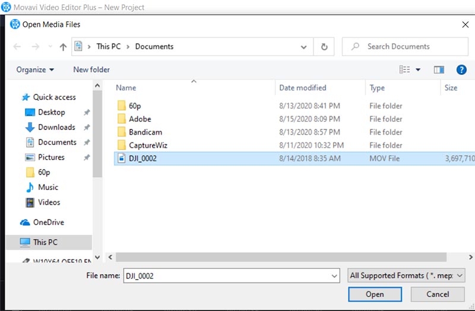This screenshot has height=311, width=475.
Task: Create a New folder
Action: pos(91,69)
